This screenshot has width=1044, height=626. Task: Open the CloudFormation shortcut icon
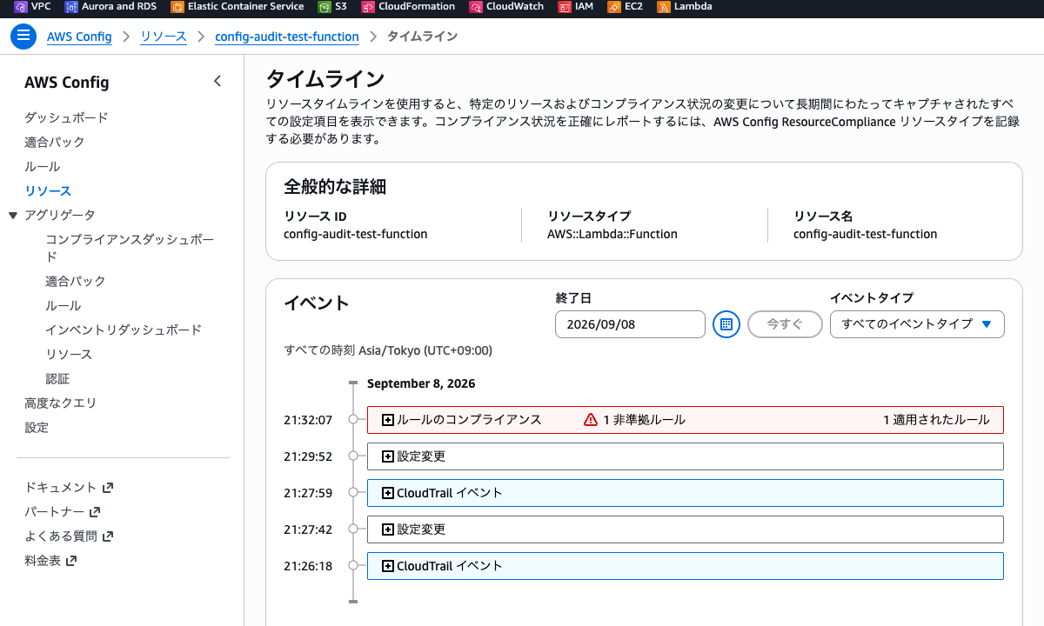coord(368,7)
